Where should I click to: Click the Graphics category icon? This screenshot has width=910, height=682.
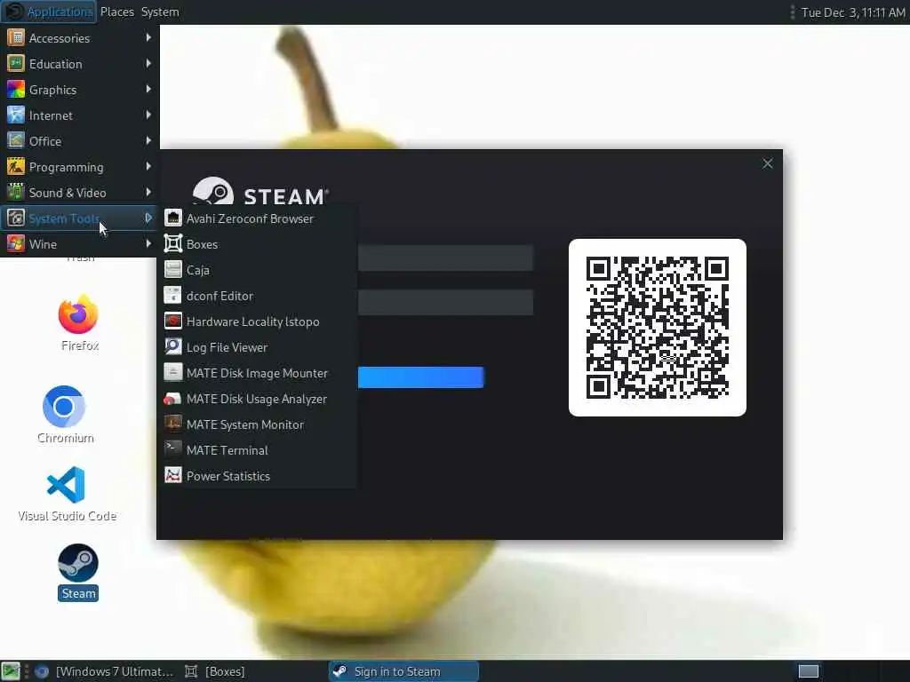point(16,90)
